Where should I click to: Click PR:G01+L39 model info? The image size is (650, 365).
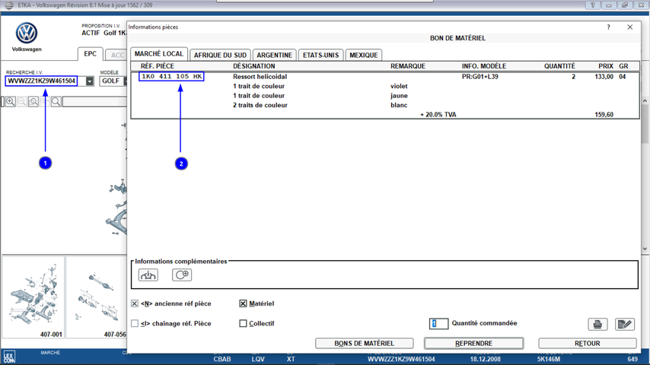click(480, 77)
